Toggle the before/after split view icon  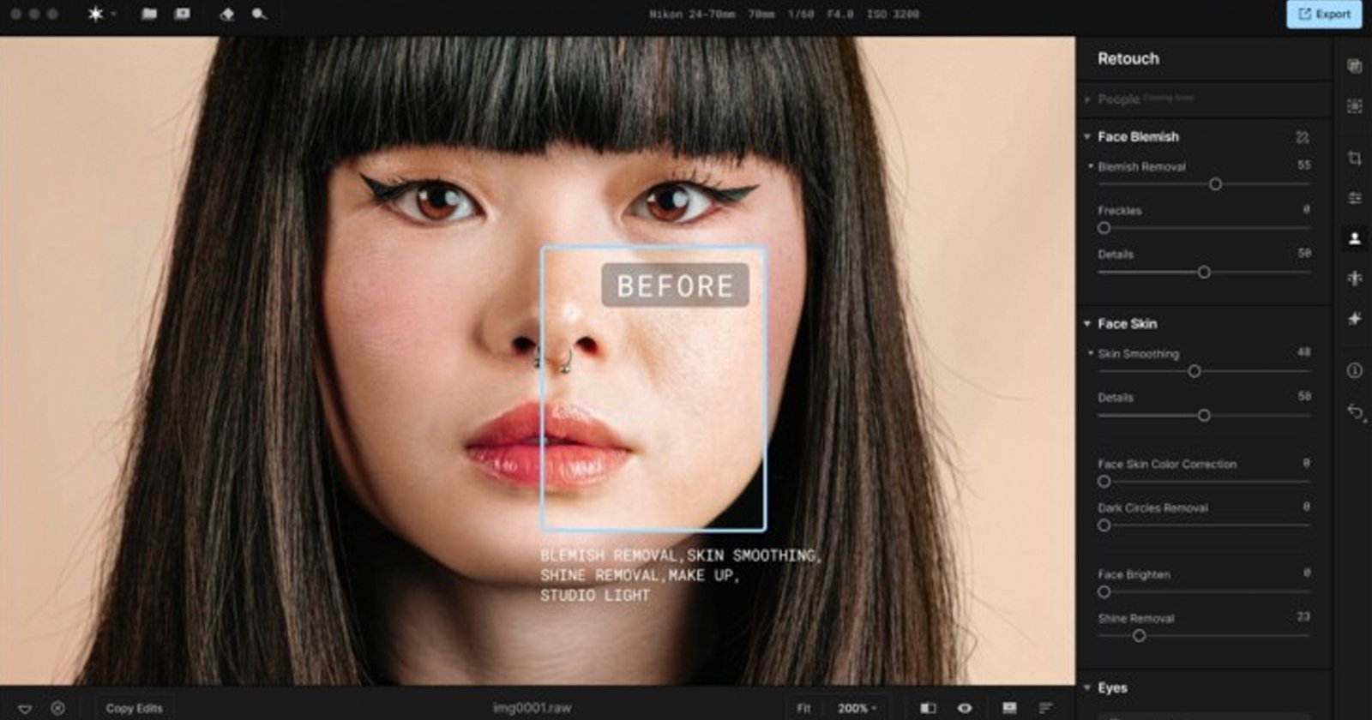pos(928,708)
